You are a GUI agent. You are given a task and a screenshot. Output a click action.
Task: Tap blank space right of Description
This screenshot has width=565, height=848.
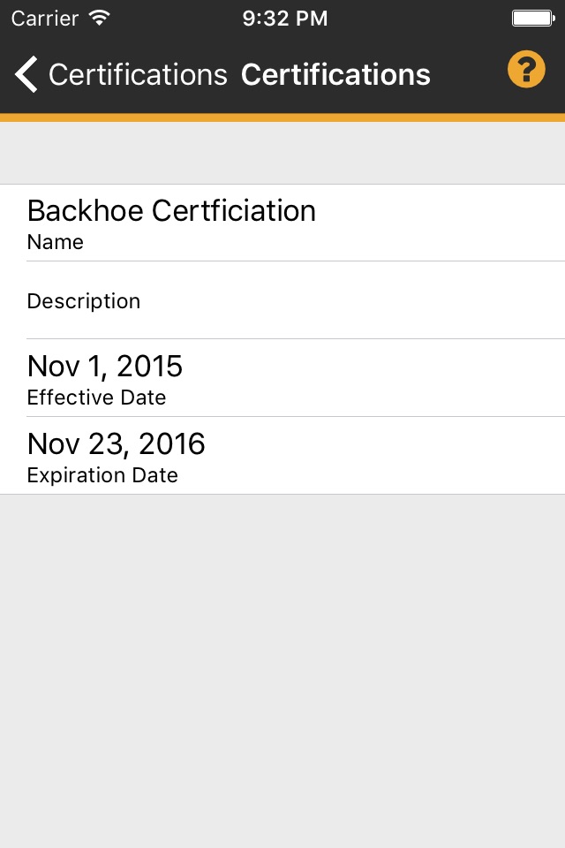(x=397, y=300)
